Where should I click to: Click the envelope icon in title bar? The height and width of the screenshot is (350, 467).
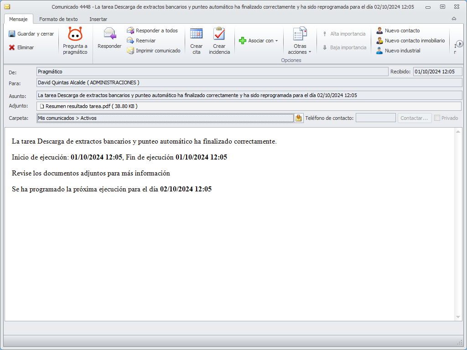click(7, 7)
